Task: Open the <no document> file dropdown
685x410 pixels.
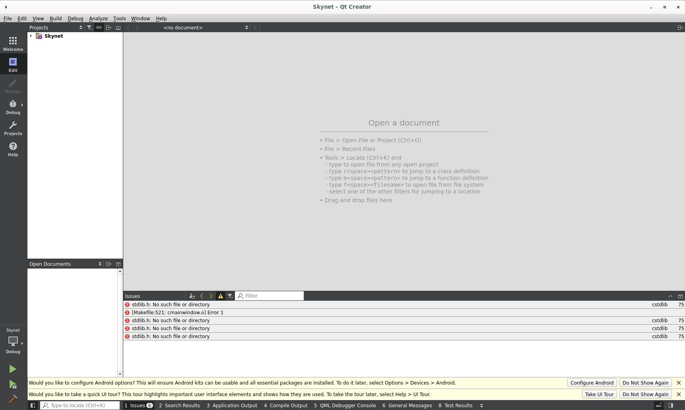Action: coord(206,27)
